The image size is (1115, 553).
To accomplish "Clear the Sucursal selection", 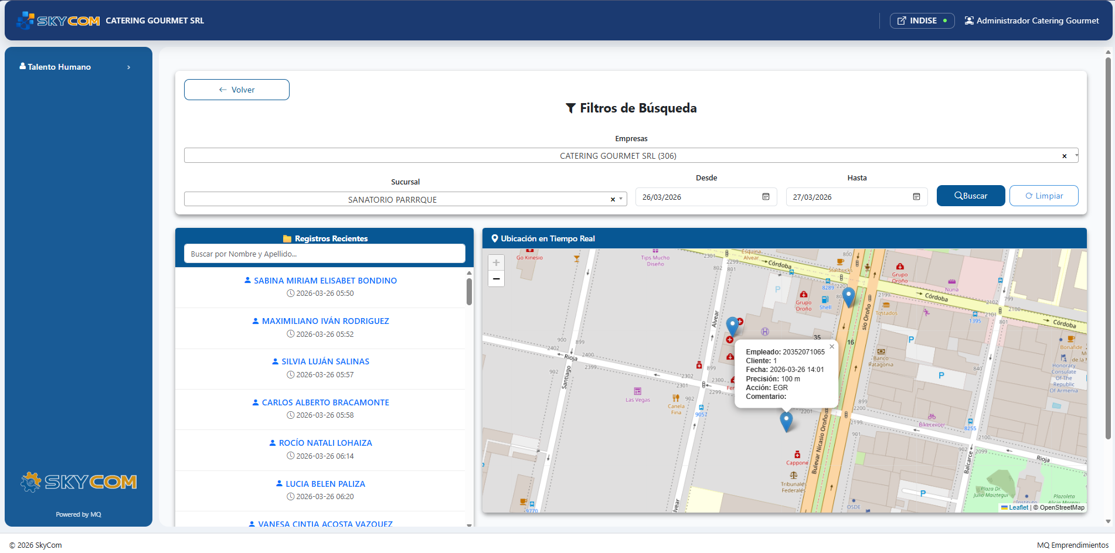I will click(x=613, y=200).
